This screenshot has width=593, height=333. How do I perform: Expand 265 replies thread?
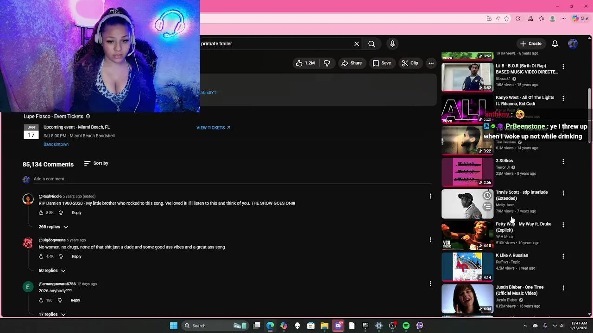pos(53,227)
